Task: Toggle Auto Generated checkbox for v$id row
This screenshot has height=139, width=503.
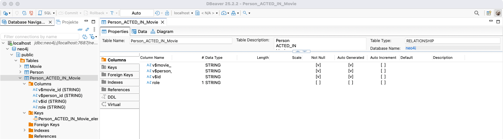Action: click(x=351, y=77)
